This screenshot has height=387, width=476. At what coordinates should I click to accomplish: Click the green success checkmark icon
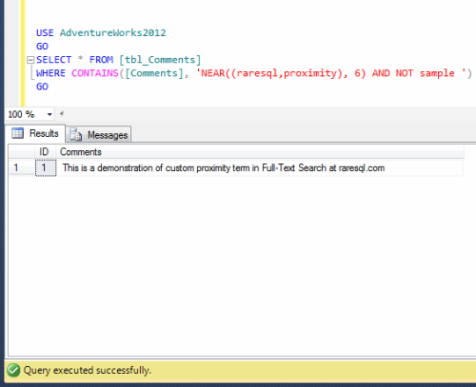pos(13,370)
